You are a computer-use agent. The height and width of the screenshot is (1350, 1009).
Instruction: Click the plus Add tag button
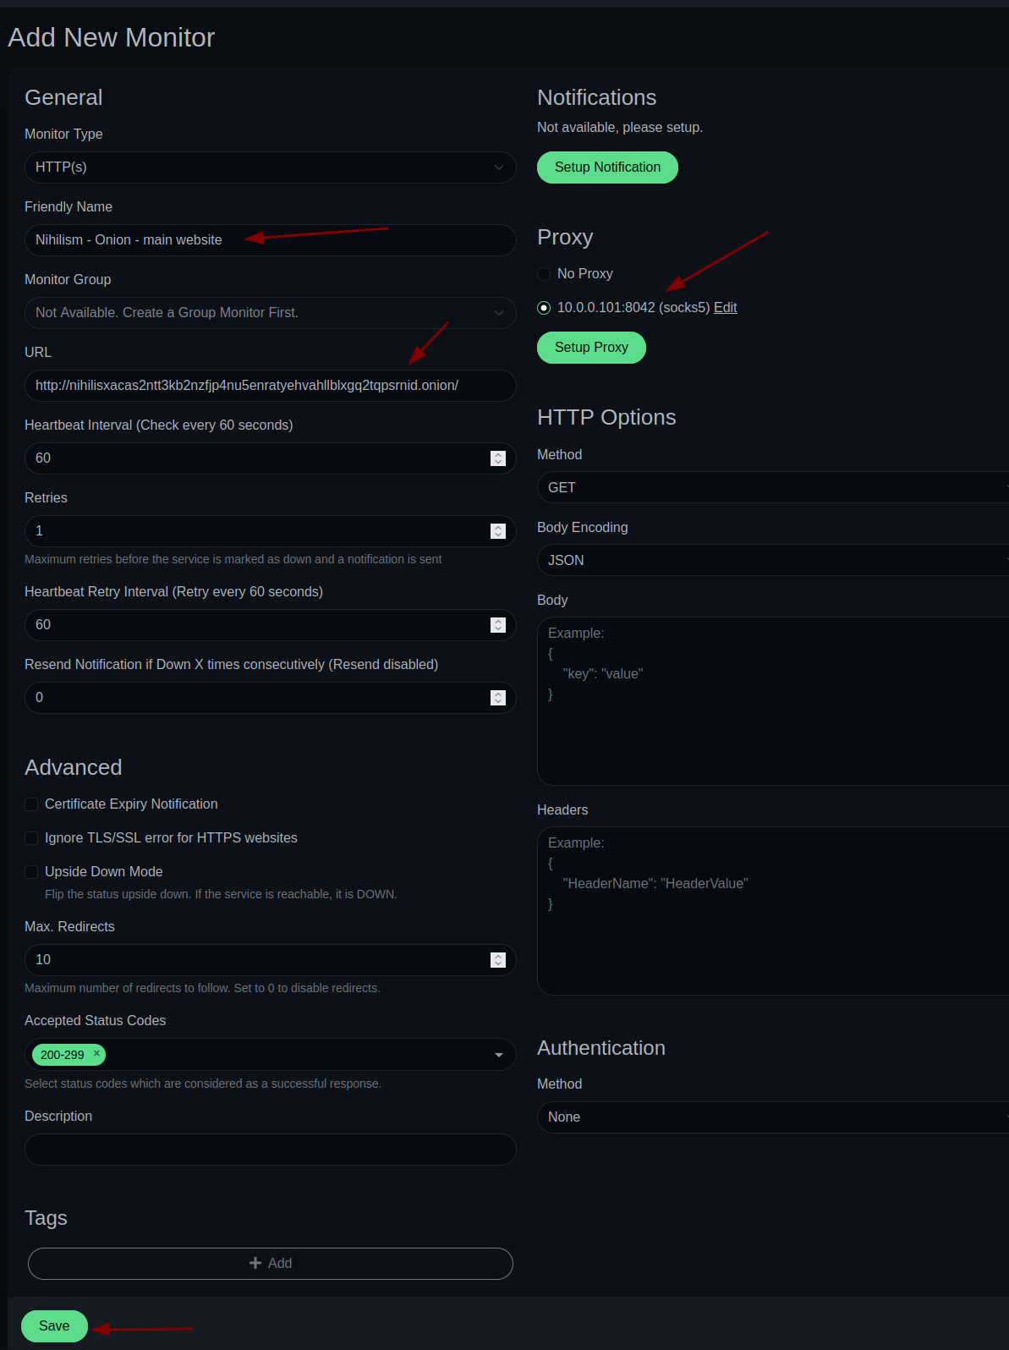[271, 1263]
